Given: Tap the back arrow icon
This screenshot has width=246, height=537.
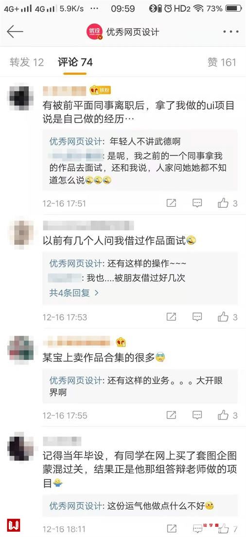Looking at the screenshot, I should tap(15, 32).
